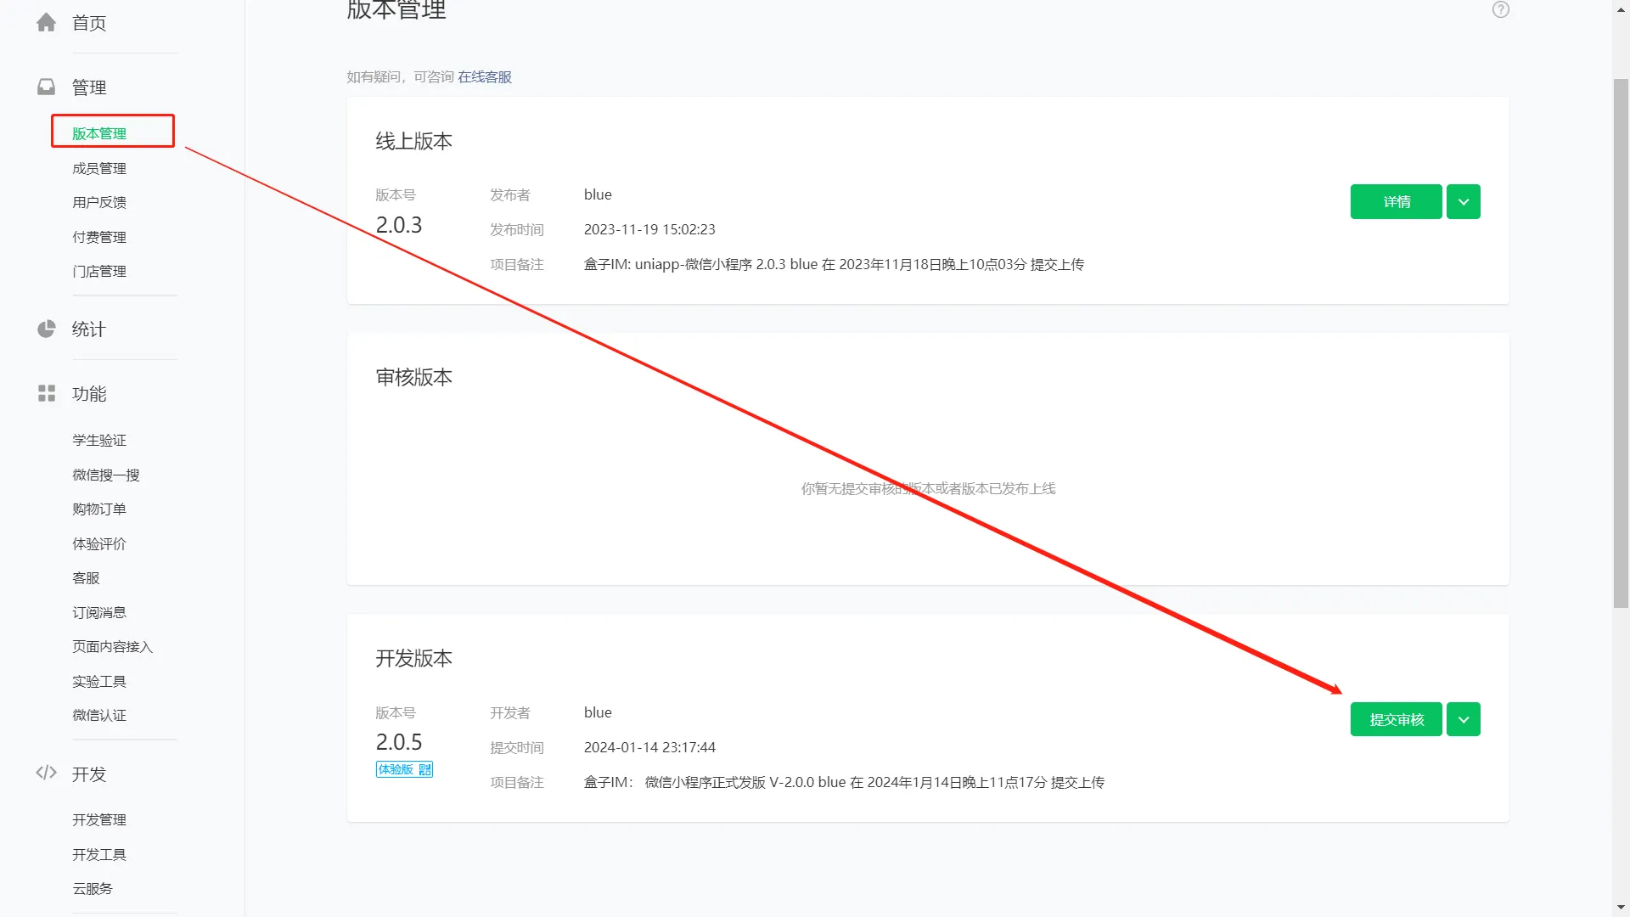Screen dimensions: 1630x917
Task: Open 开发管理 in the sidebar
Action: point(99,819)
